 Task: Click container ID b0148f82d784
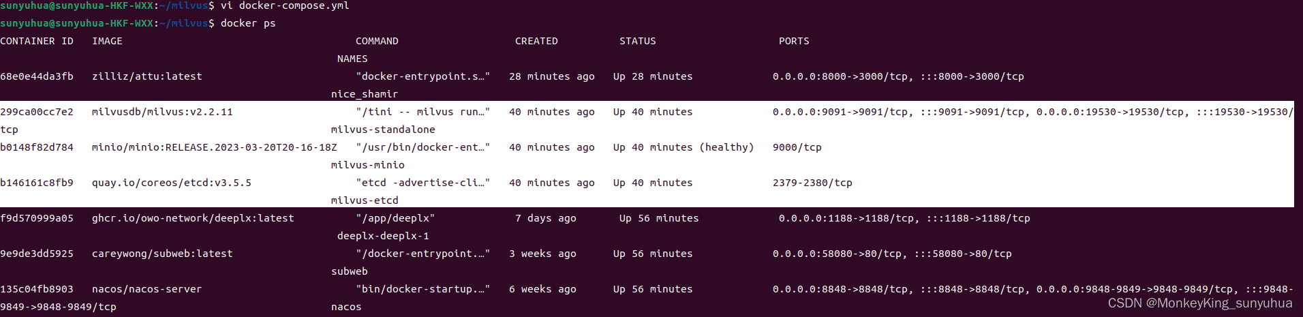[37, 147]
